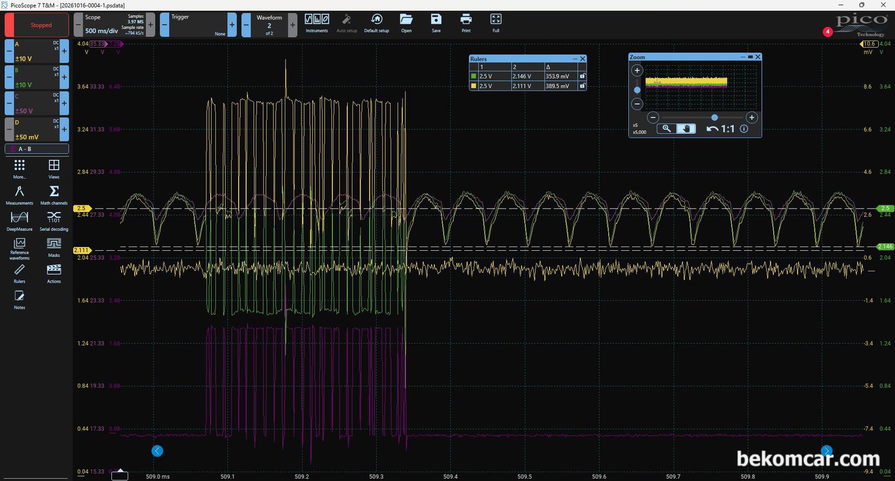Open the Actions panel
895x481 pixels.
pyautogui.click(x=54, y=274)
